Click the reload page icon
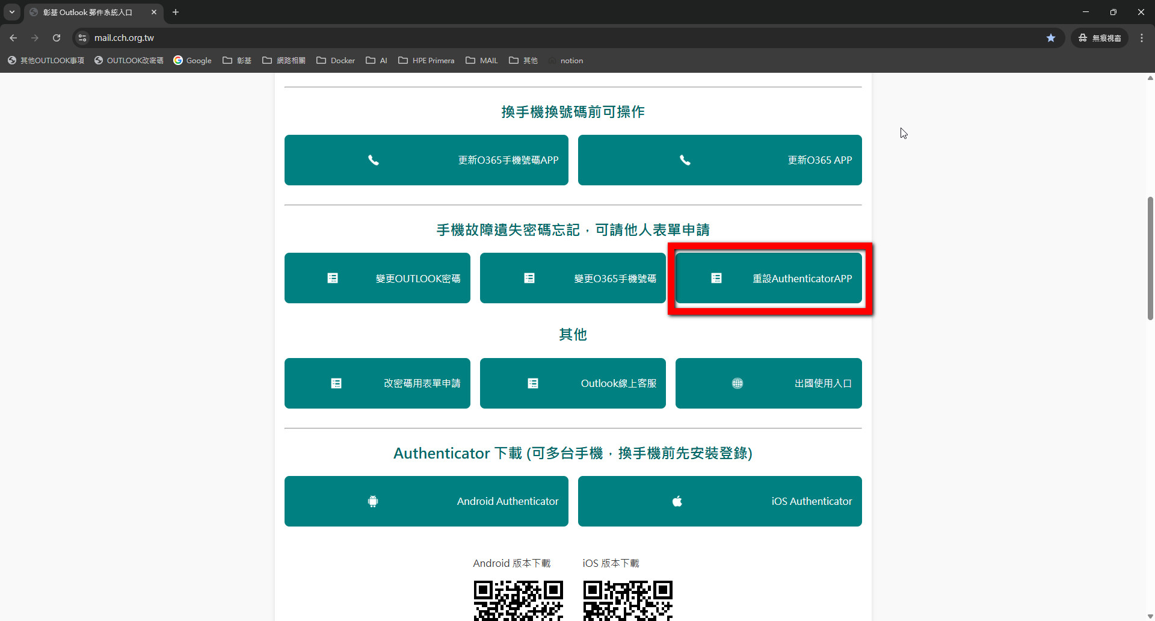This screenshot has height=621, width=1155. [57, 38]
